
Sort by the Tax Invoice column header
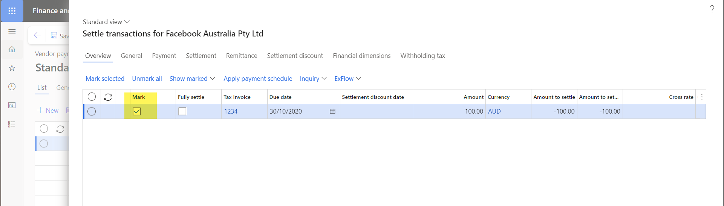pyautogui.click(x=237, y=97)
